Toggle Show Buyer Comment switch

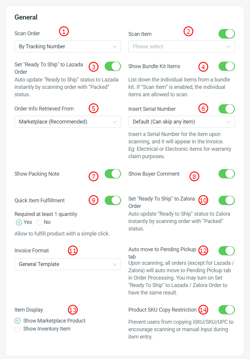(227, 174)
